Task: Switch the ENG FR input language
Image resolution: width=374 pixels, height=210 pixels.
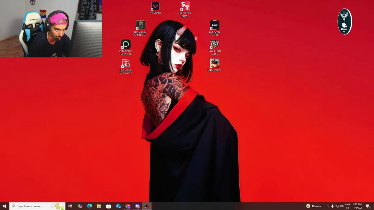Action: (x=348, y=206)
